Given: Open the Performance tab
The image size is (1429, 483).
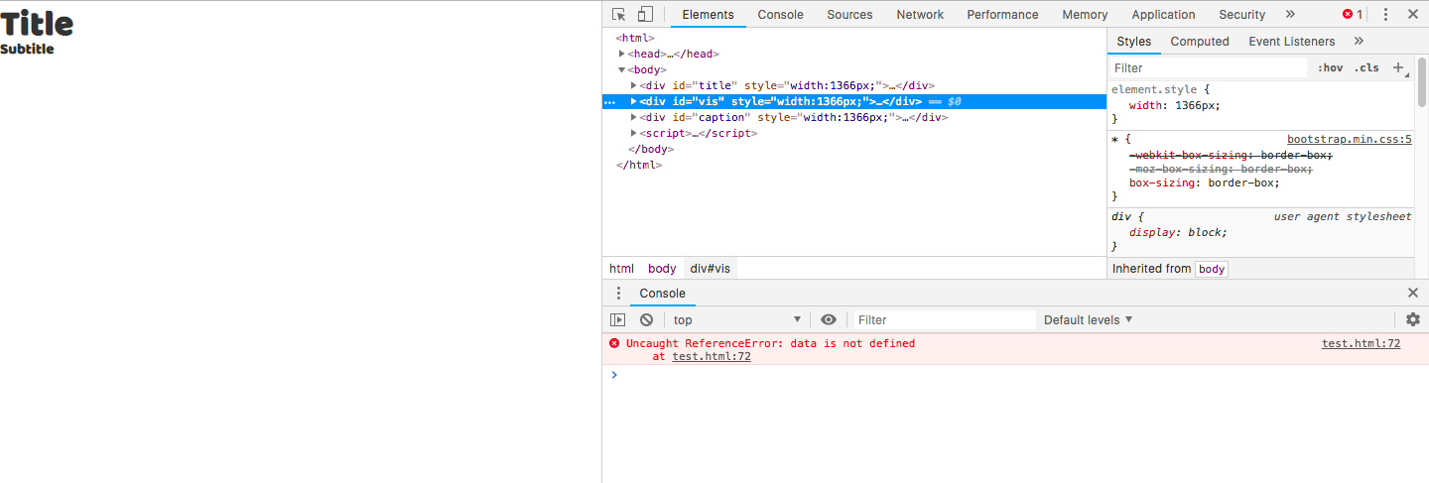Looking at the screenshot, I should coord(1002,14).
